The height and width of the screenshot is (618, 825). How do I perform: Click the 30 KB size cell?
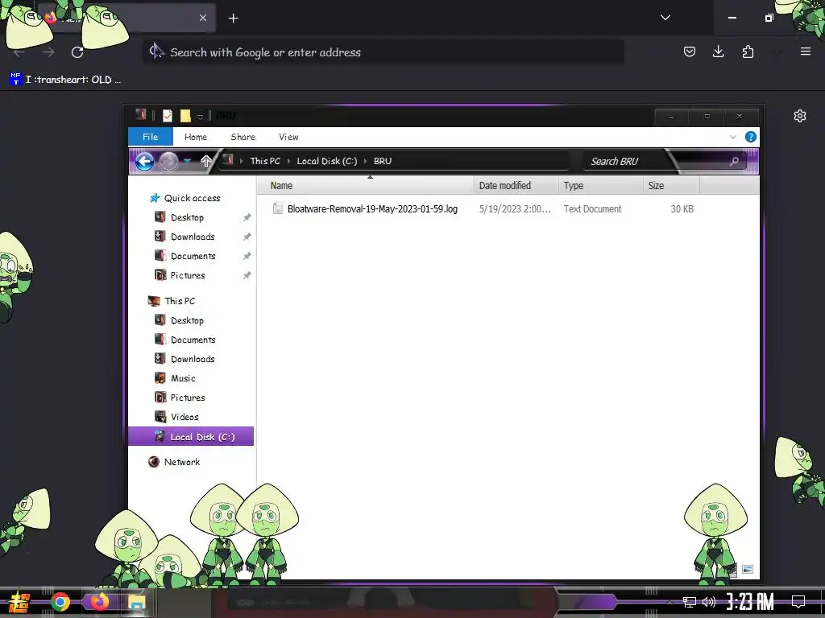tap(682, 208)
